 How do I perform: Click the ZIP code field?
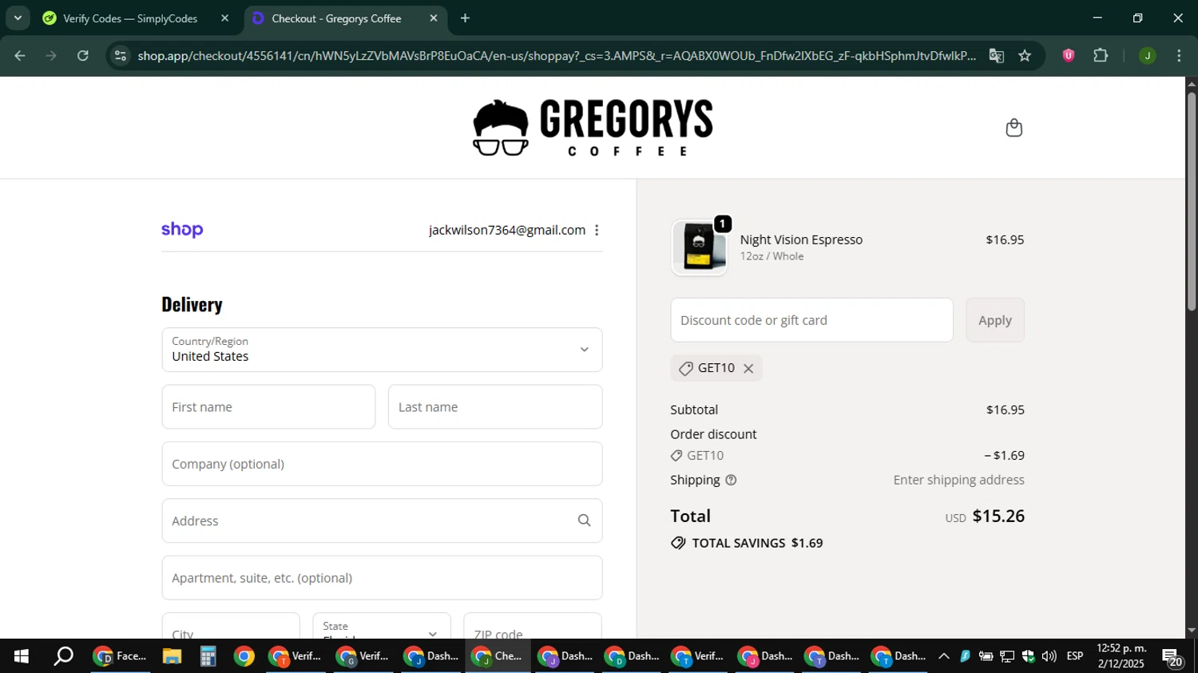[533, 627]
